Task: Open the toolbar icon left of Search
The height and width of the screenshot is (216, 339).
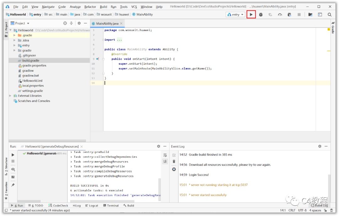Action: point(320,14)
